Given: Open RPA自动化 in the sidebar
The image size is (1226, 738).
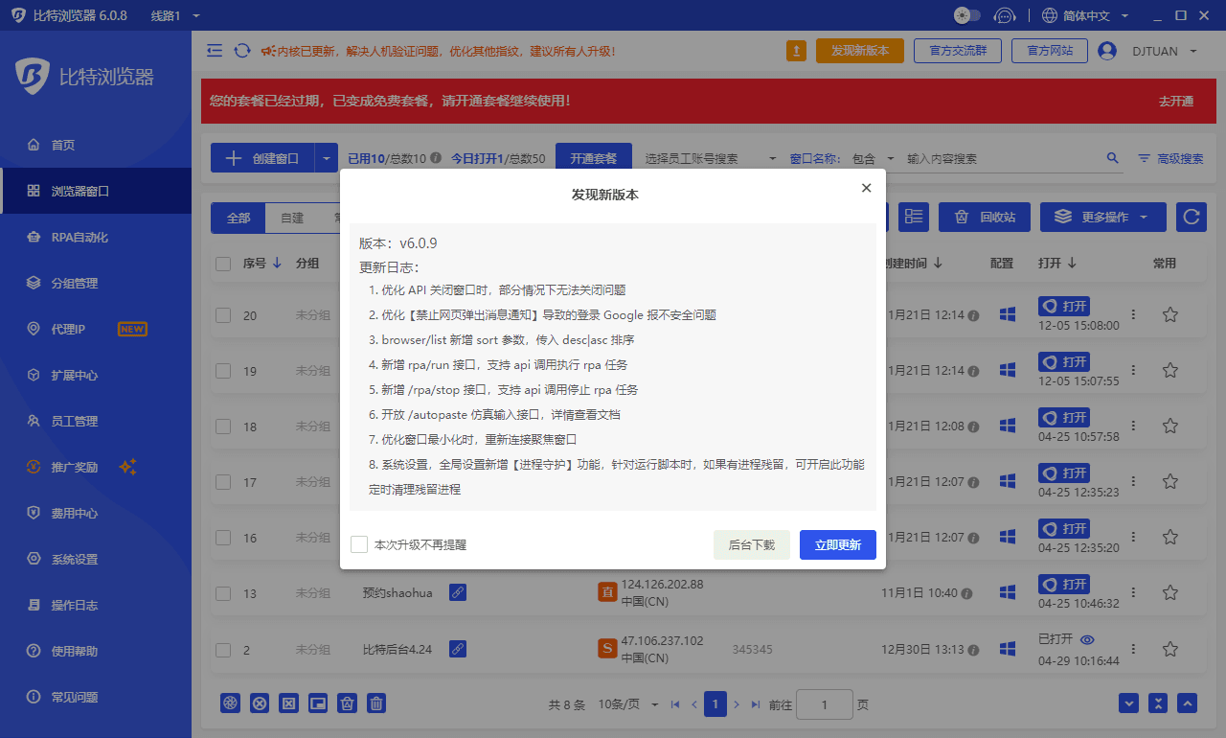Looking at the screenshot, I should click(x=96, y=237).
